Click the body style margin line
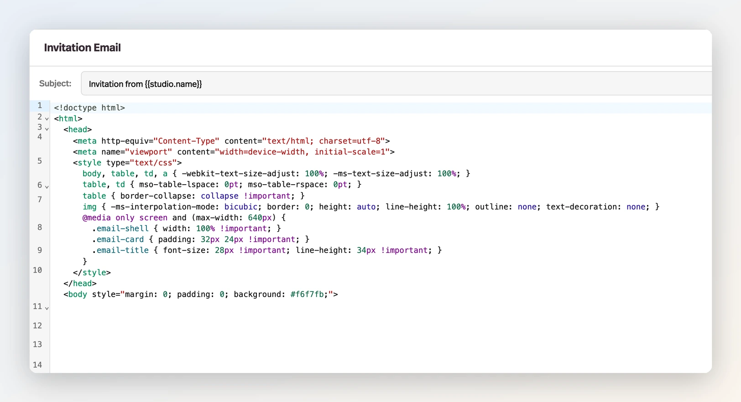 coord(201,294)
